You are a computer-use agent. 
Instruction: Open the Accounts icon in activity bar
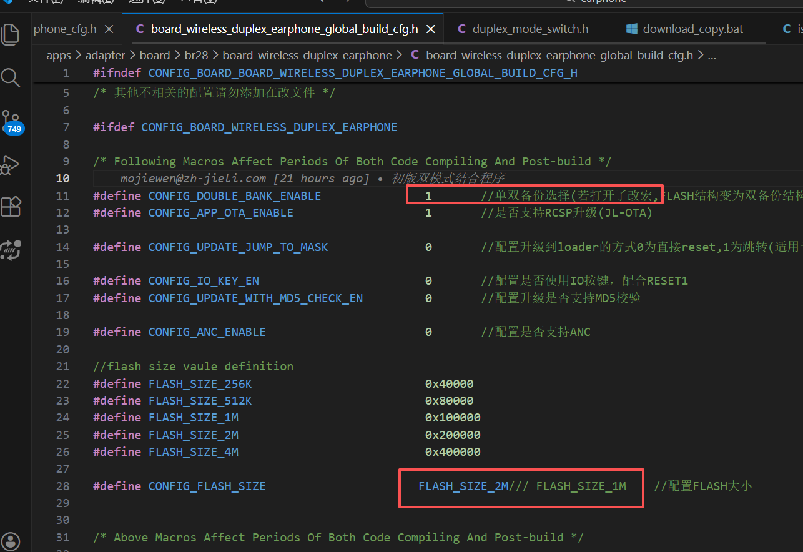coord(11,541)
